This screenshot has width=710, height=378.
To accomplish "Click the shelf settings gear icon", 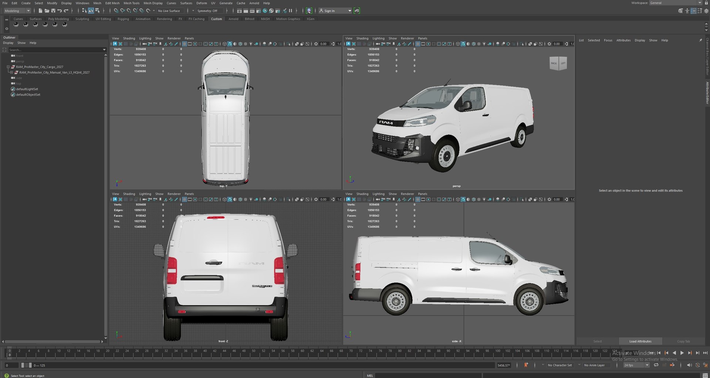I will (7, 28).
